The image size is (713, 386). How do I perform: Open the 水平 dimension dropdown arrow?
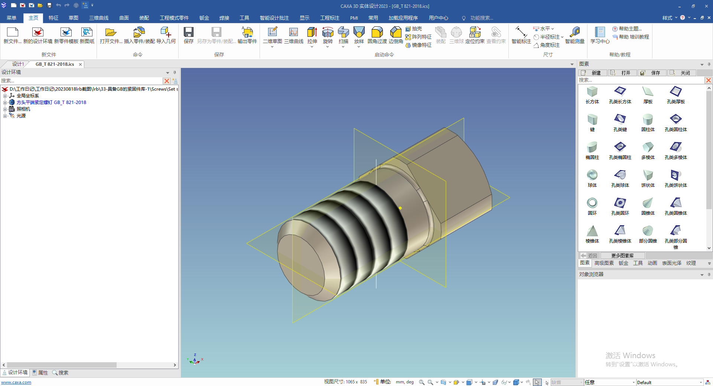click(553, 29)
